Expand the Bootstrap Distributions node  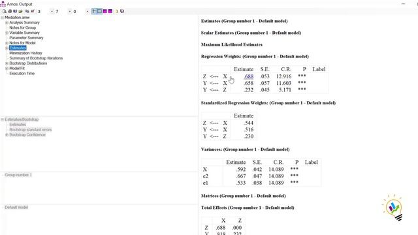coord(7,63)
